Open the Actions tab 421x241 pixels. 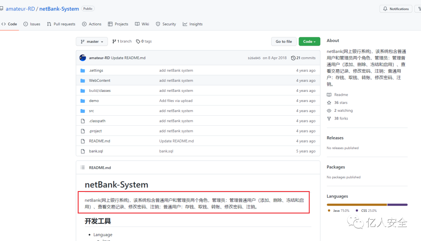tap(92, 24)
